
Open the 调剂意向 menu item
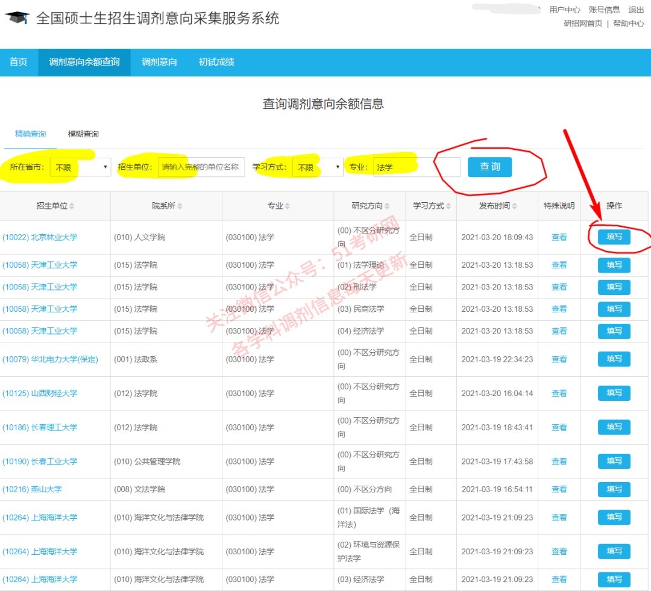pyautogui.click(x=158, y=62)
